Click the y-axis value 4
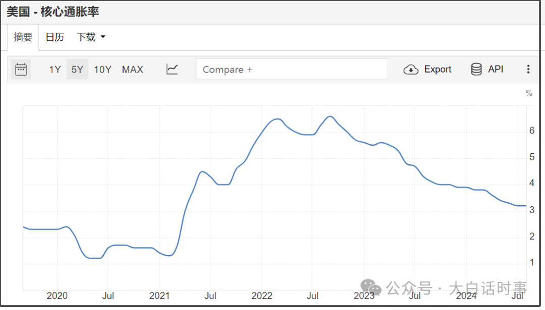The image size is (545, 310). pos(532,183)
